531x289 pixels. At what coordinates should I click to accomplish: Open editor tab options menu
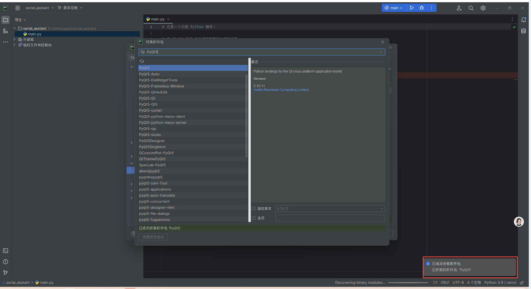click(512, 19)
